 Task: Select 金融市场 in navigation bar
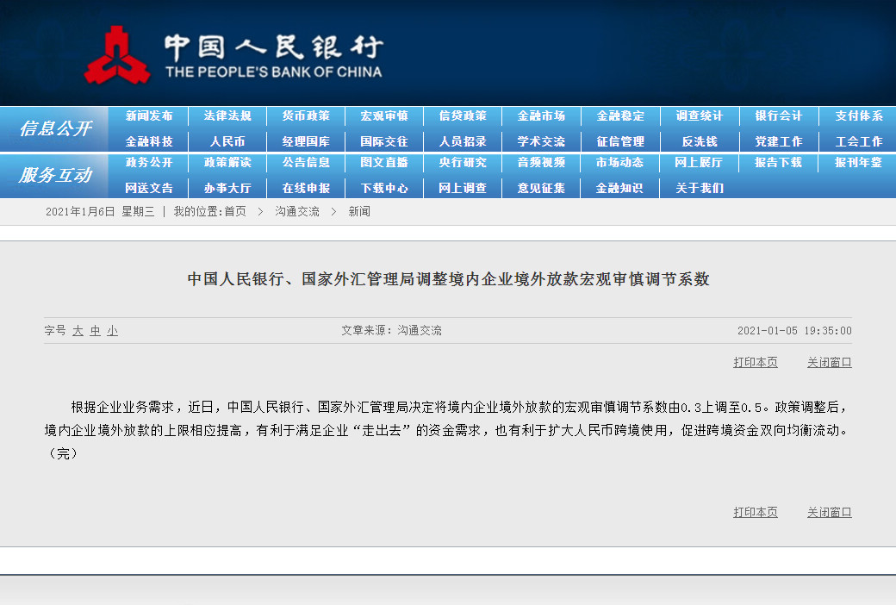[541, 116]
